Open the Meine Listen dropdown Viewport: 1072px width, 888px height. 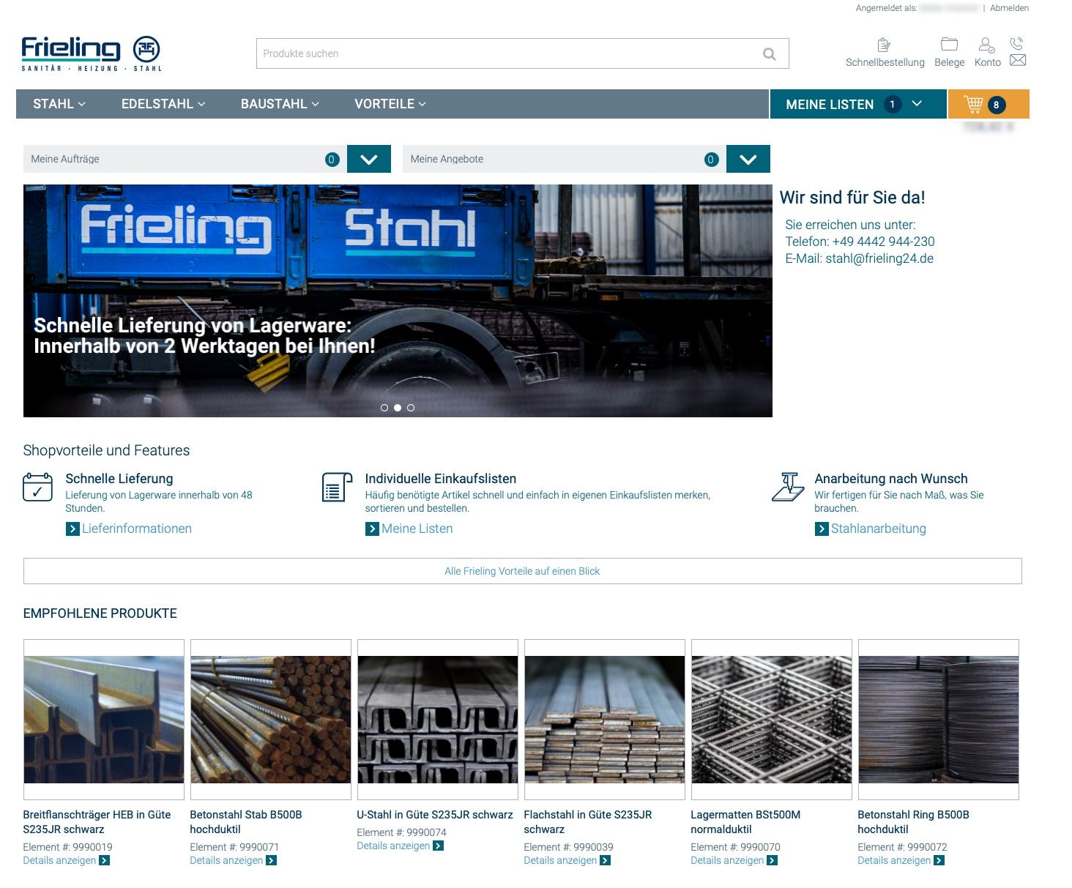(x=858, y=104)
